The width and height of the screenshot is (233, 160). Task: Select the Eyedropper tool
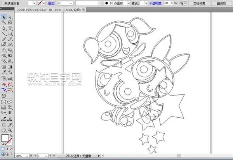pos(4,72)
